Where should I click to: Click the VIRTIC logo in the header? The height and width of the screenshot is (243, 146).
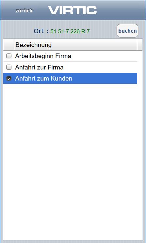click(x=73, y=10)
